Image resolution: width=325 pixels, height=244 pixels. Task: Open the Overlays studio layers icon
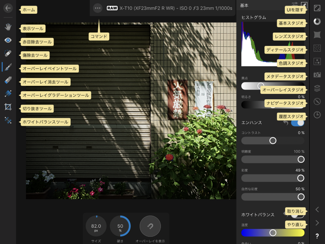pyautogui.click(x=317, y=88)
